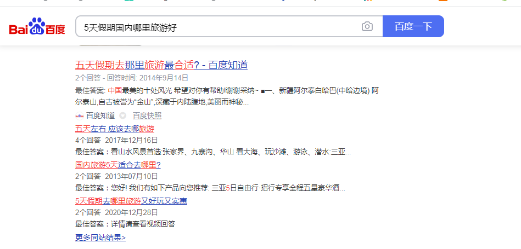Open camera image search icon
The width and height of the screenshot is (521, 249).
click(x=367, y=26)
